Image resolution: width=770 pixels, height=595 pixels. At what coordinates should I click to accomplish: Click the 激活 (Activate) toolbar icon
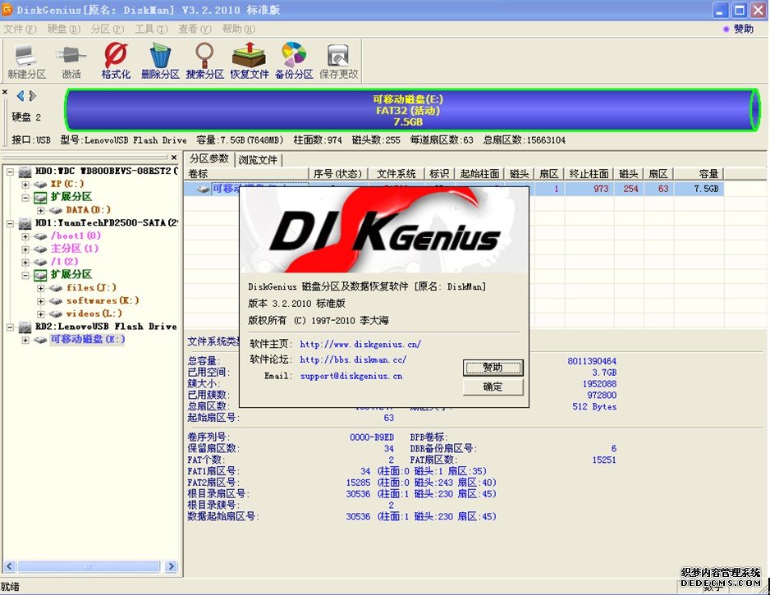(x=69, y=57)
